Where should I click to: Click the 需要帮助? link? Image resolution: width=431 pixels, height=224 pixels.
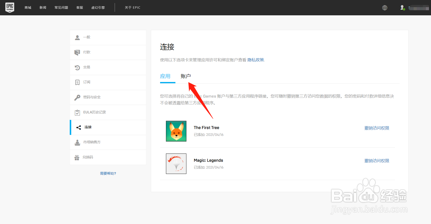[x=108, y=173]
